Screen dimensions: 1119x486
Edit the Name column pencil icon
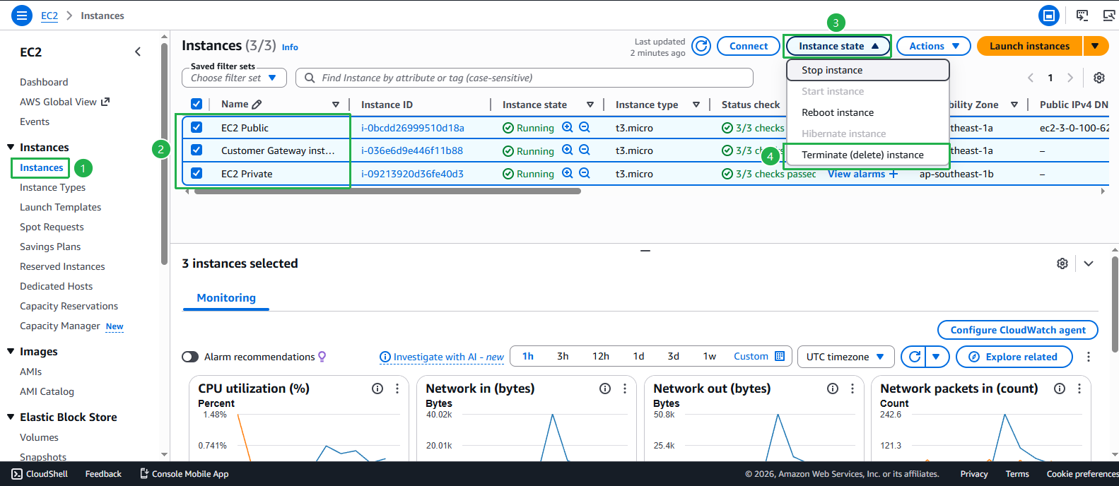(257, 105)
